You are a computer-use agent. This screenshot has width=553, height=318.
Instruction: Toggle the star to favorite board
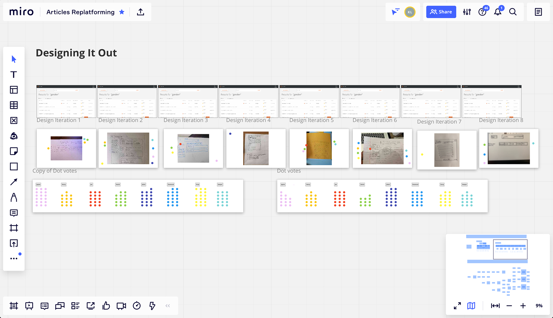pos(122,12)
